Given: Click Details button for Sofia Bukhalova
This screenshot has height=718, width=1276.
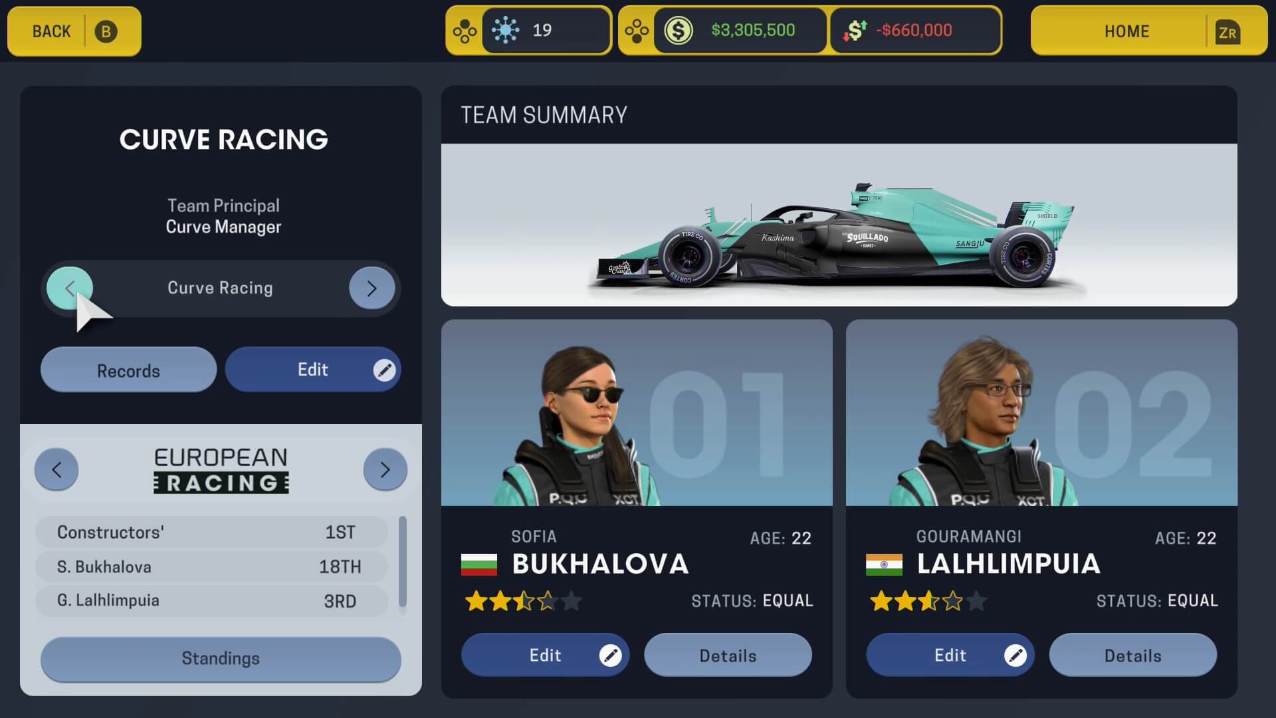Looking at the screenshot, I should point(728,655).
